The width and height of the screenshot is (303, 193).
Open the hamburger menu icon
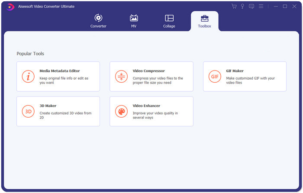point(261,6)
